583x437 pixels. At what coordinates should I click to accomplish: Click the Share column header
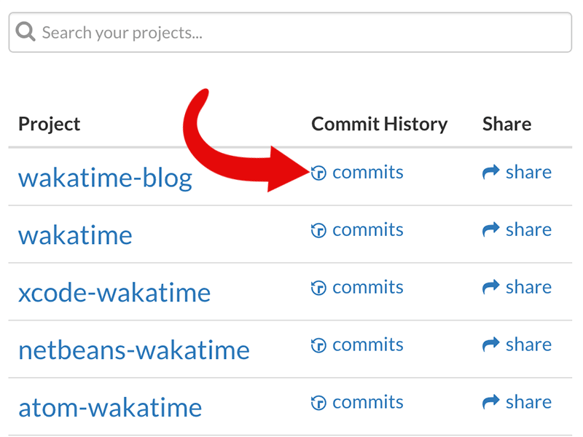[x=506, y=124]
